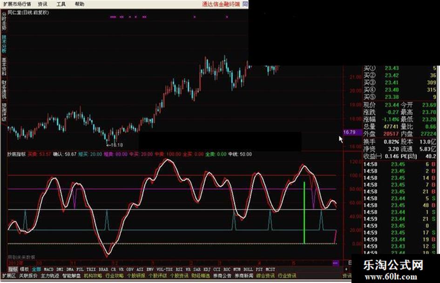Open the 综合资讯 tab
Image resolution: width=440 pixels, height=283 pixels.
point(265,276)
